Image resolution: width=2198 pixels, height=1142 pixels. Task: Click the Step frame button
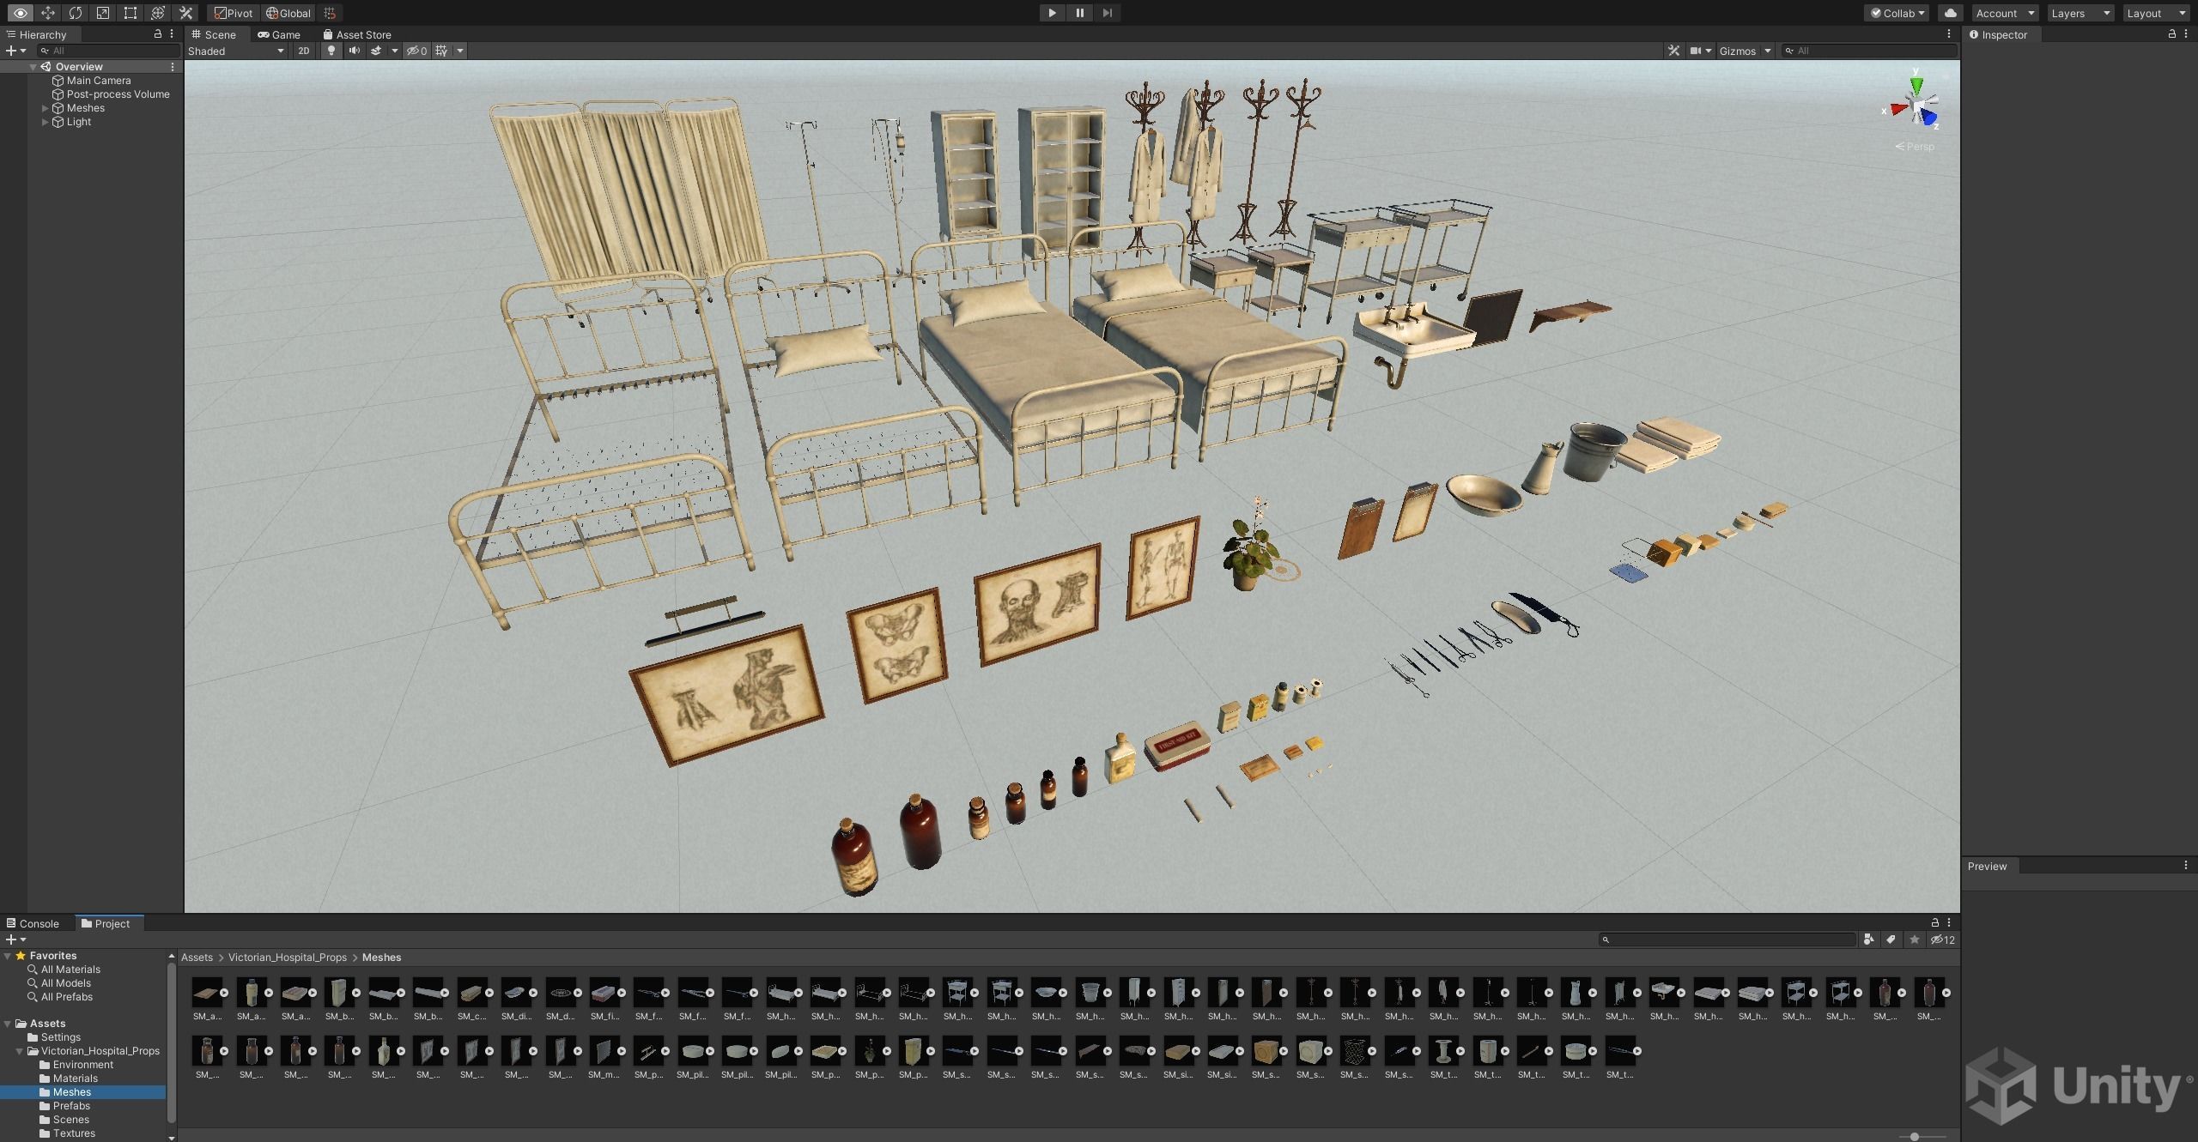click(x=1107, y=13)
